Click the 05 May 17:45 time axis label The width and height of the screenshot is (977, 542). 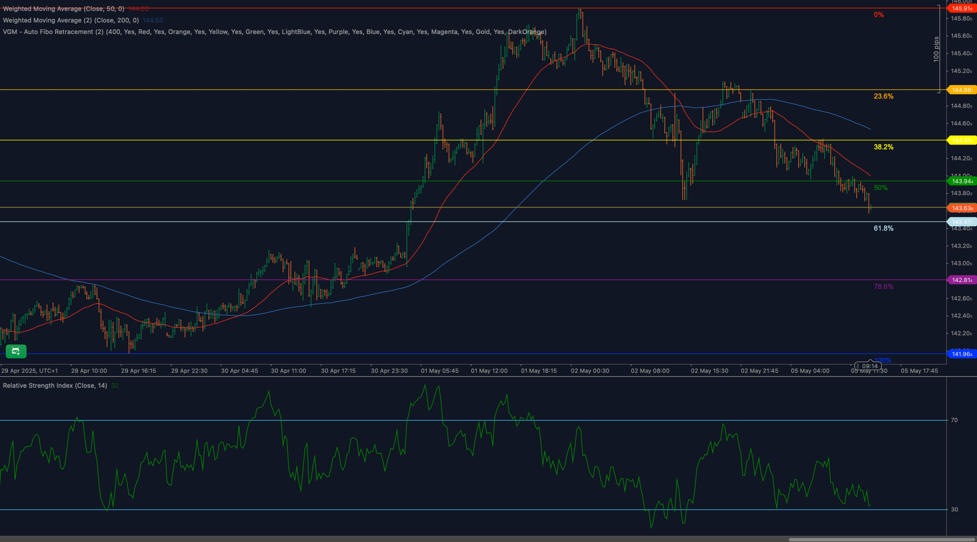click(919, 371)
